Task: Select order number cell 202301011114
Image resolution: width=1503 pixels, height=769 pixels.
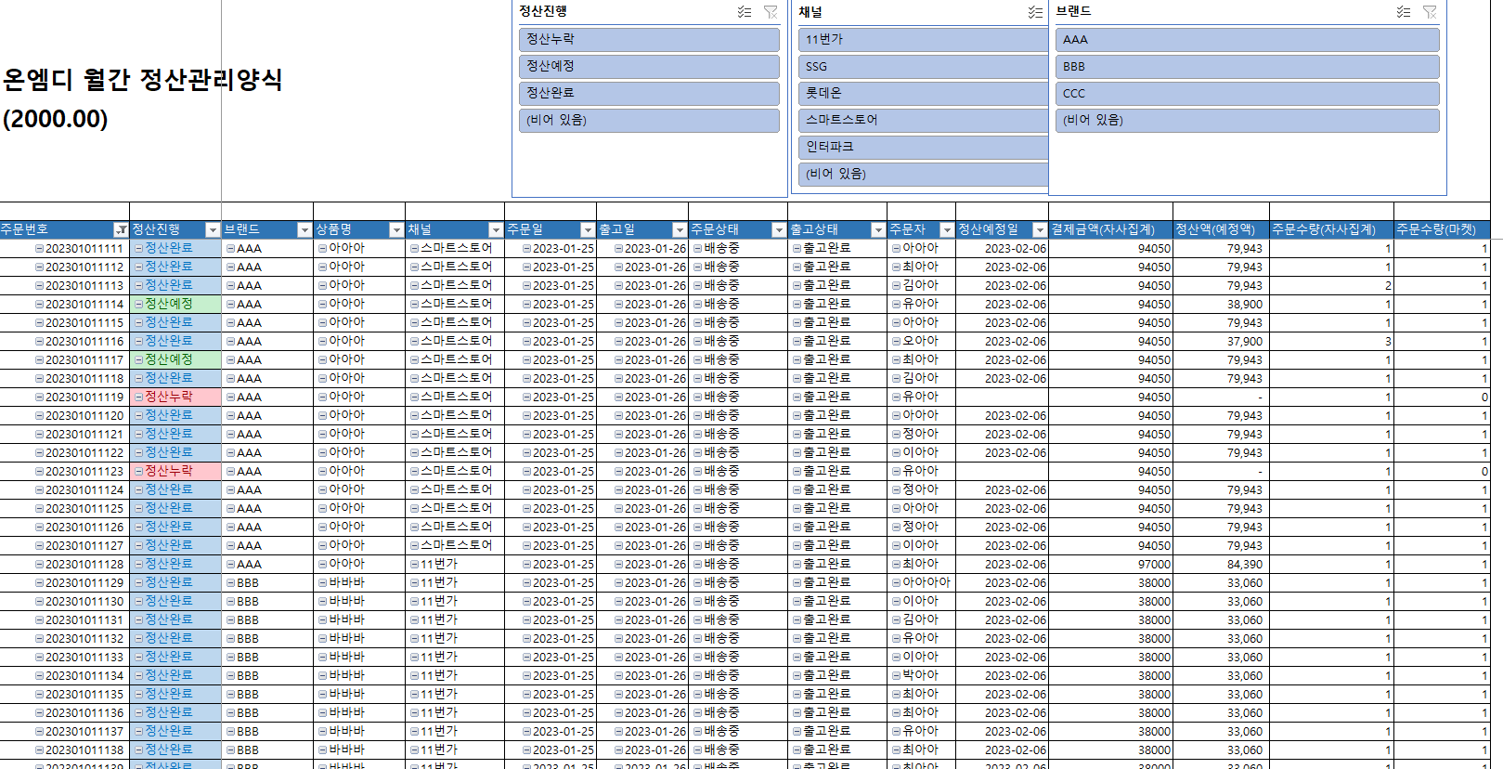Action: [64, 304]
